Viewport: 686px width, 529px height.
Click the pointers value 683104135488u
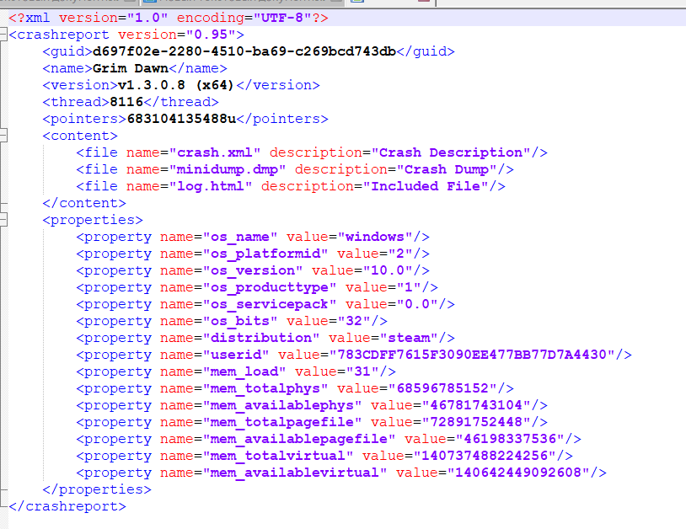pyautogui.click(x=181, y=119)
